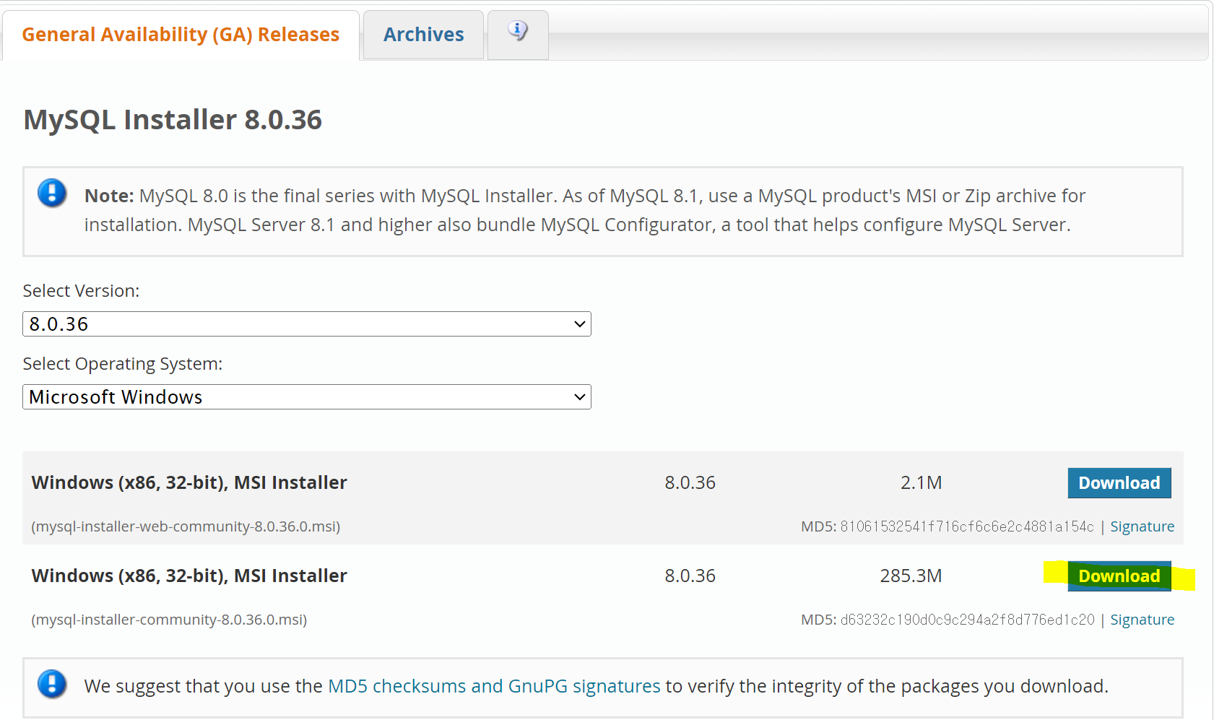Click the MSI Installer title in the 285.3M row
Image resolution: width=1214 pixels, height=720 pixels.
click(189, 576)
